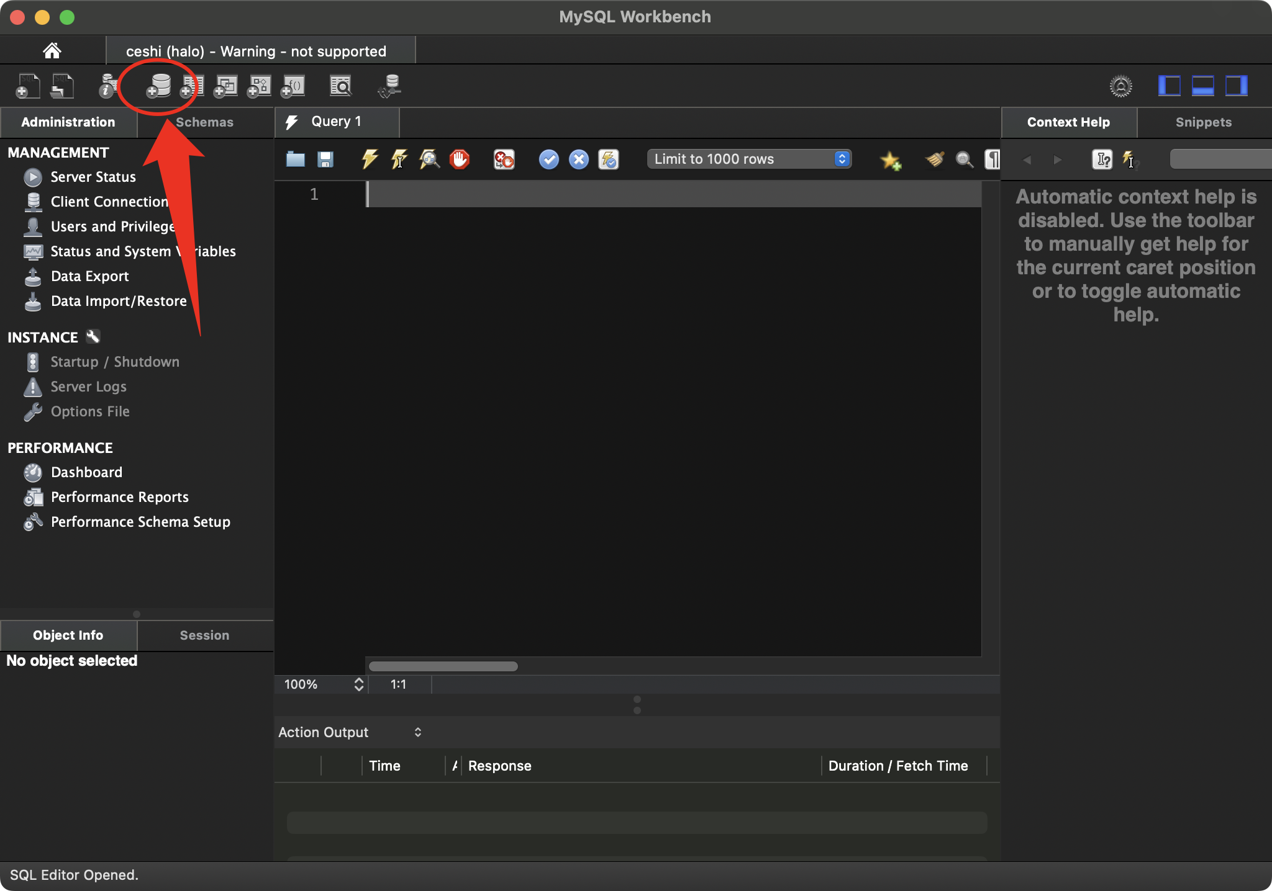Open Data Export in the Management section

(x=89, y=276)
